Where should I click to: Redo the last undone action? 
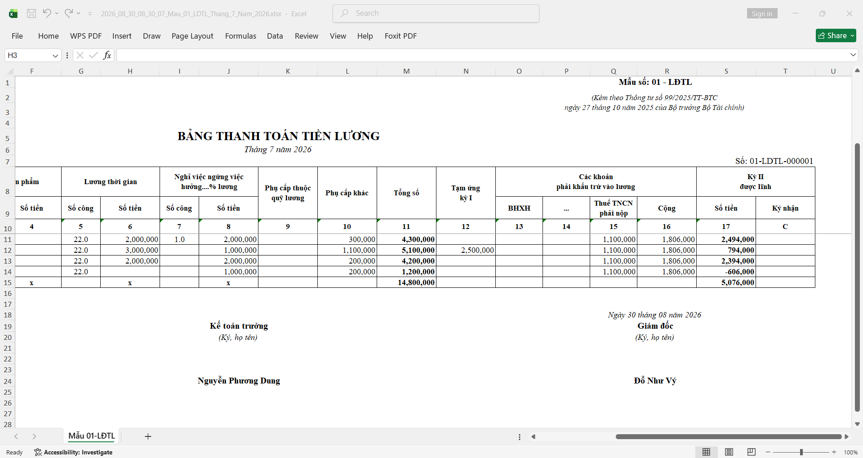pyautogui.click(x=68, y=13)
